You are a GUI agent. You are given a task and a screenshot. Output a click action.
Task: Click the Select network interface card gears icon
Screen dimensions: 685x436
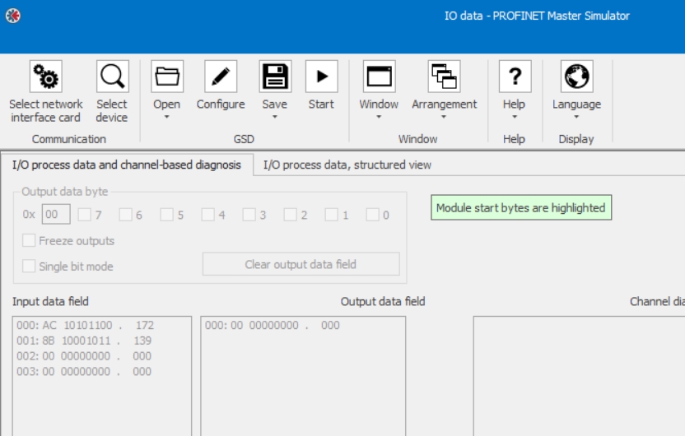click(46, 77)
